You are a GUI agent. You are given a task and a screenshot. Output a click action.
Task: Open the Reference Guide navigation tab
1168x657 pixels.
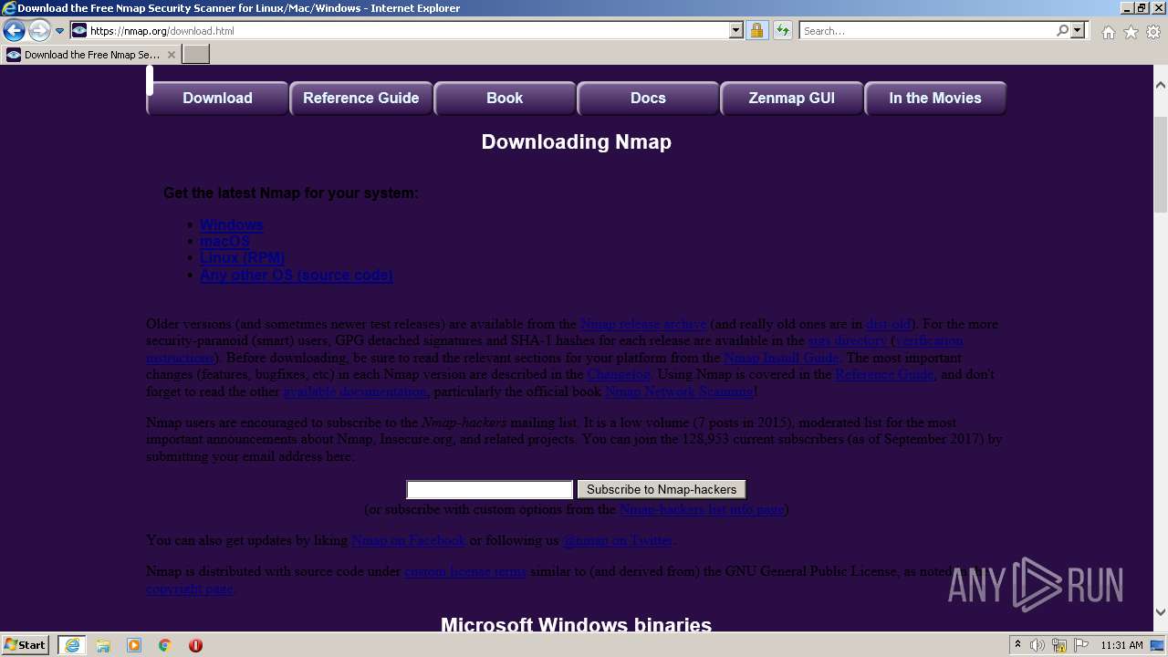tap(361, 99)
